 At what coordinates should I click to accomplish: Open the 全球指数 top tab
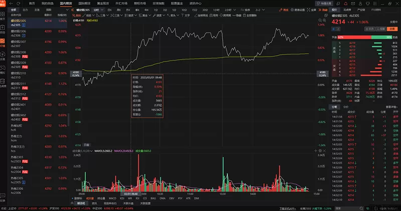pos(158,4)
